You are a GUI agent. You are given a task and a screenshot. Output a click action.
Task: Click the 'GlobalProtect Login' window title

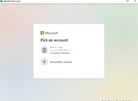point(12,1)
